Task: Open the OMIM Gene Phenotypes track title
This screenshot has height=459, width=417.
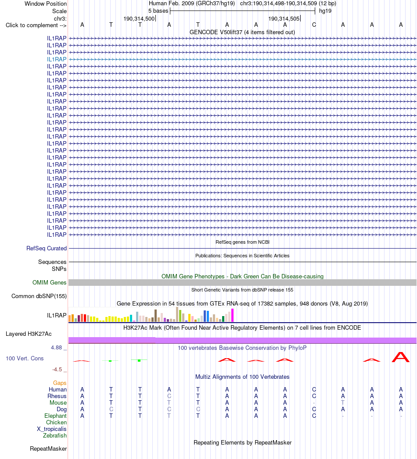Action: 242,276
